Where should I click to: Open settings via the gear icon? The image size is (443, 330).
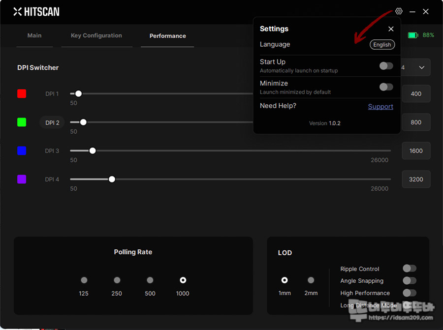pos(399,11)
